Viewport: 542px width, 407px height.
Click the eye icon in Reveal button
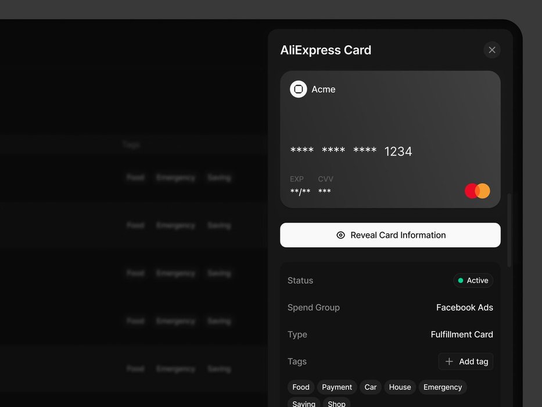[341, 235]
